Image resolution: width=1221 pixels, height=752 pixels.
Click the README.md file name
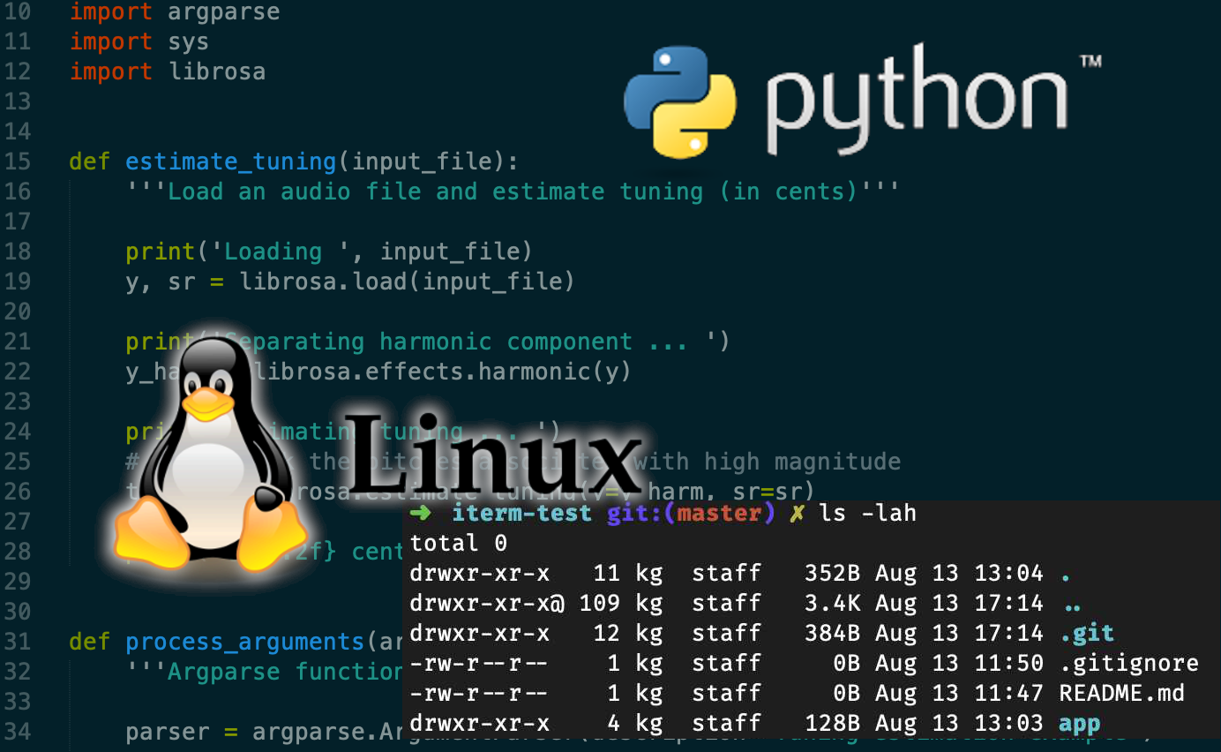point(1121,693)
